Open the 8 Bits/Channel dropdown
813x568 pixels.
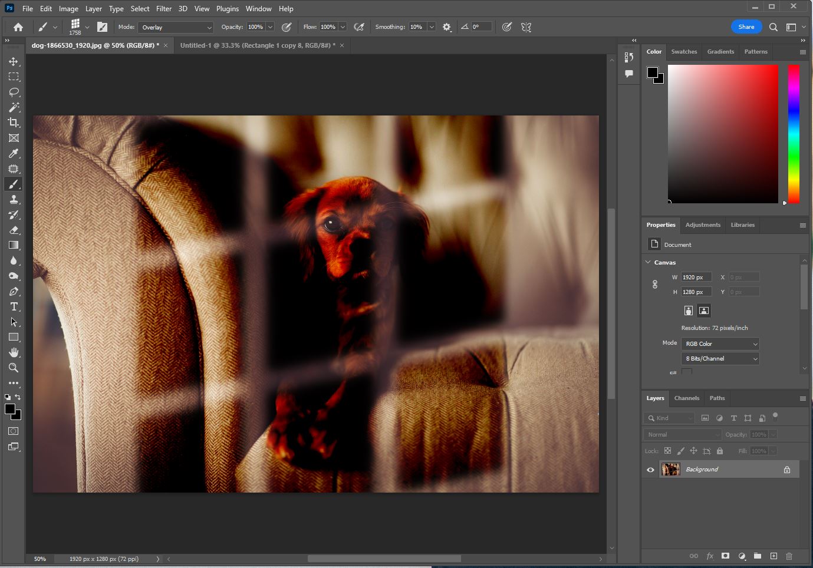(720, 358)
